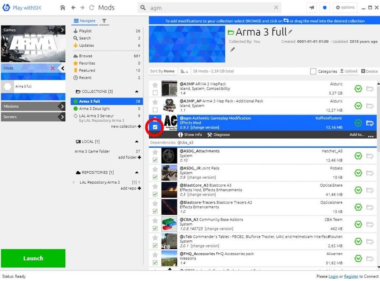Click add repo plus link
This screenshot has width=380, height=281.
(x=131, y=188)
